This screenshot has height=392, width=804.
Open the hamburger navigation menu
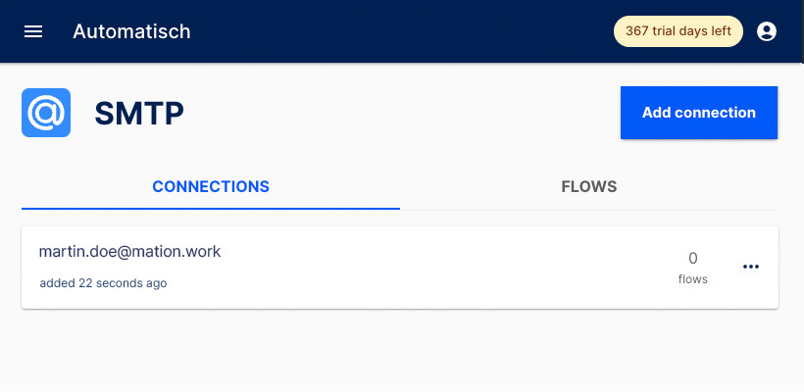[33, 31]
